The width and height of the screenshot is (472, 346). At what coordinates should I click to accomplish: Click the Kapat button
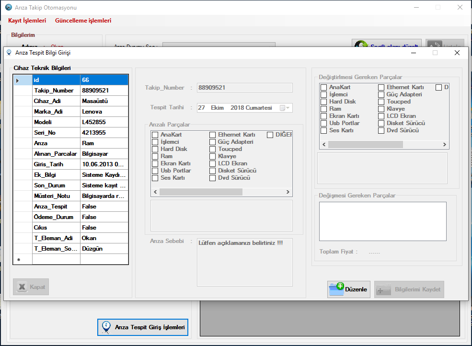pos(31,287)
